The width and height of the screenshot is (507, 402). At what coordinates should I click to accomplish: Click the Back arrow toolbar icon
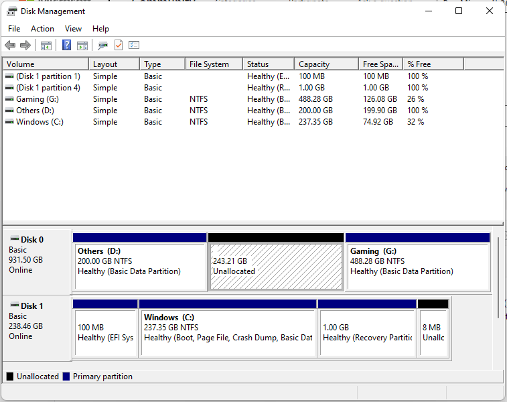click(x=10, y=46)
